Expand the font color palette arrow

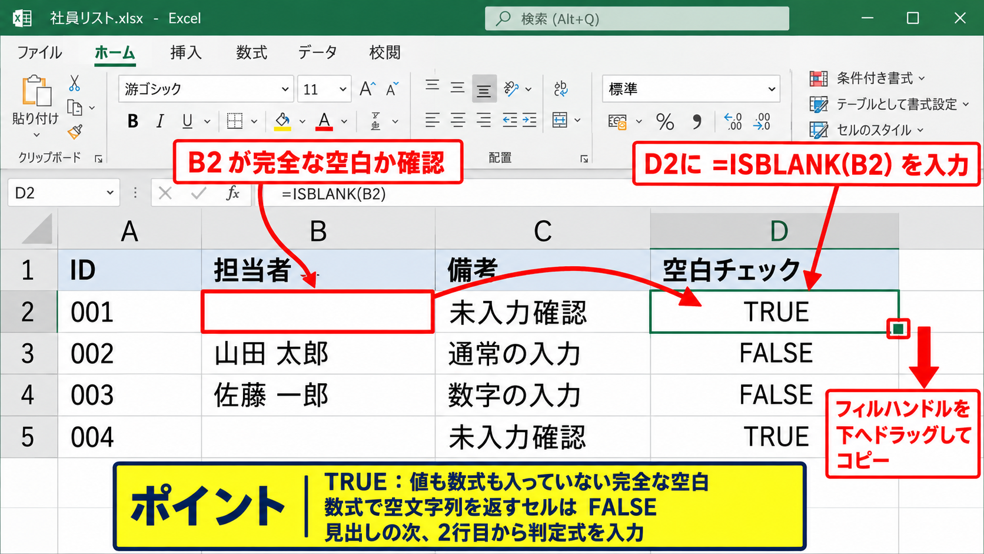(344, 122)
